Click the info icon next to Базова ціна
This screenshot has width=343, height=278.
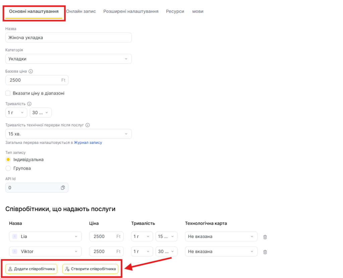point(31,72)
